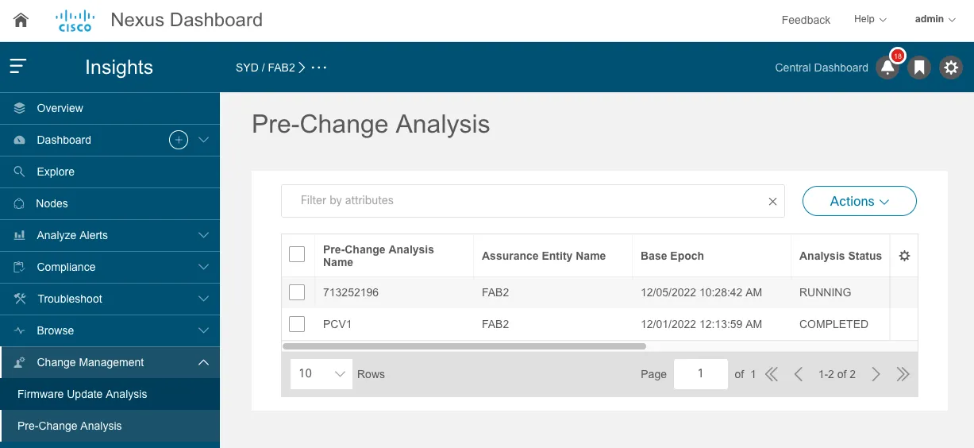The image size is (974, 448).
Task: Clear the filter with the X icon
Action: click(x=772, y=202)
